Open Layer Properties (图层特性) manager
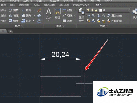The height and width of the screenshot is (103, 137). pyautogui.click(x=81, y=15)
